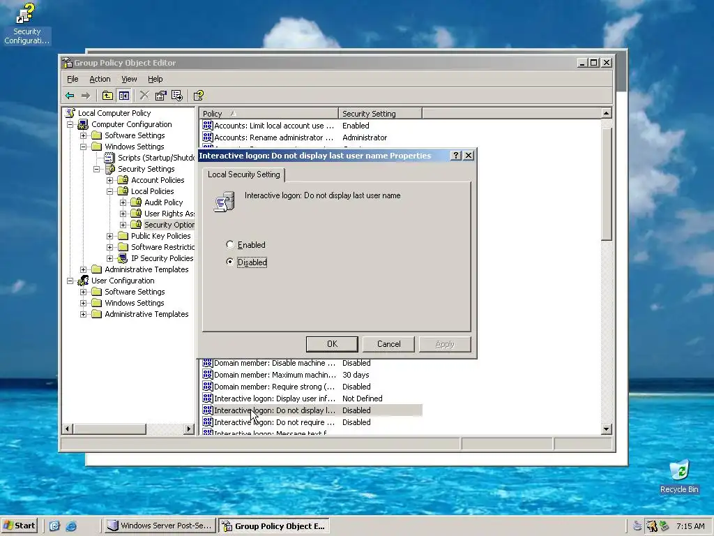
Task: Select Interactive logon: Do not require policy row
Action: coord(312,422)
